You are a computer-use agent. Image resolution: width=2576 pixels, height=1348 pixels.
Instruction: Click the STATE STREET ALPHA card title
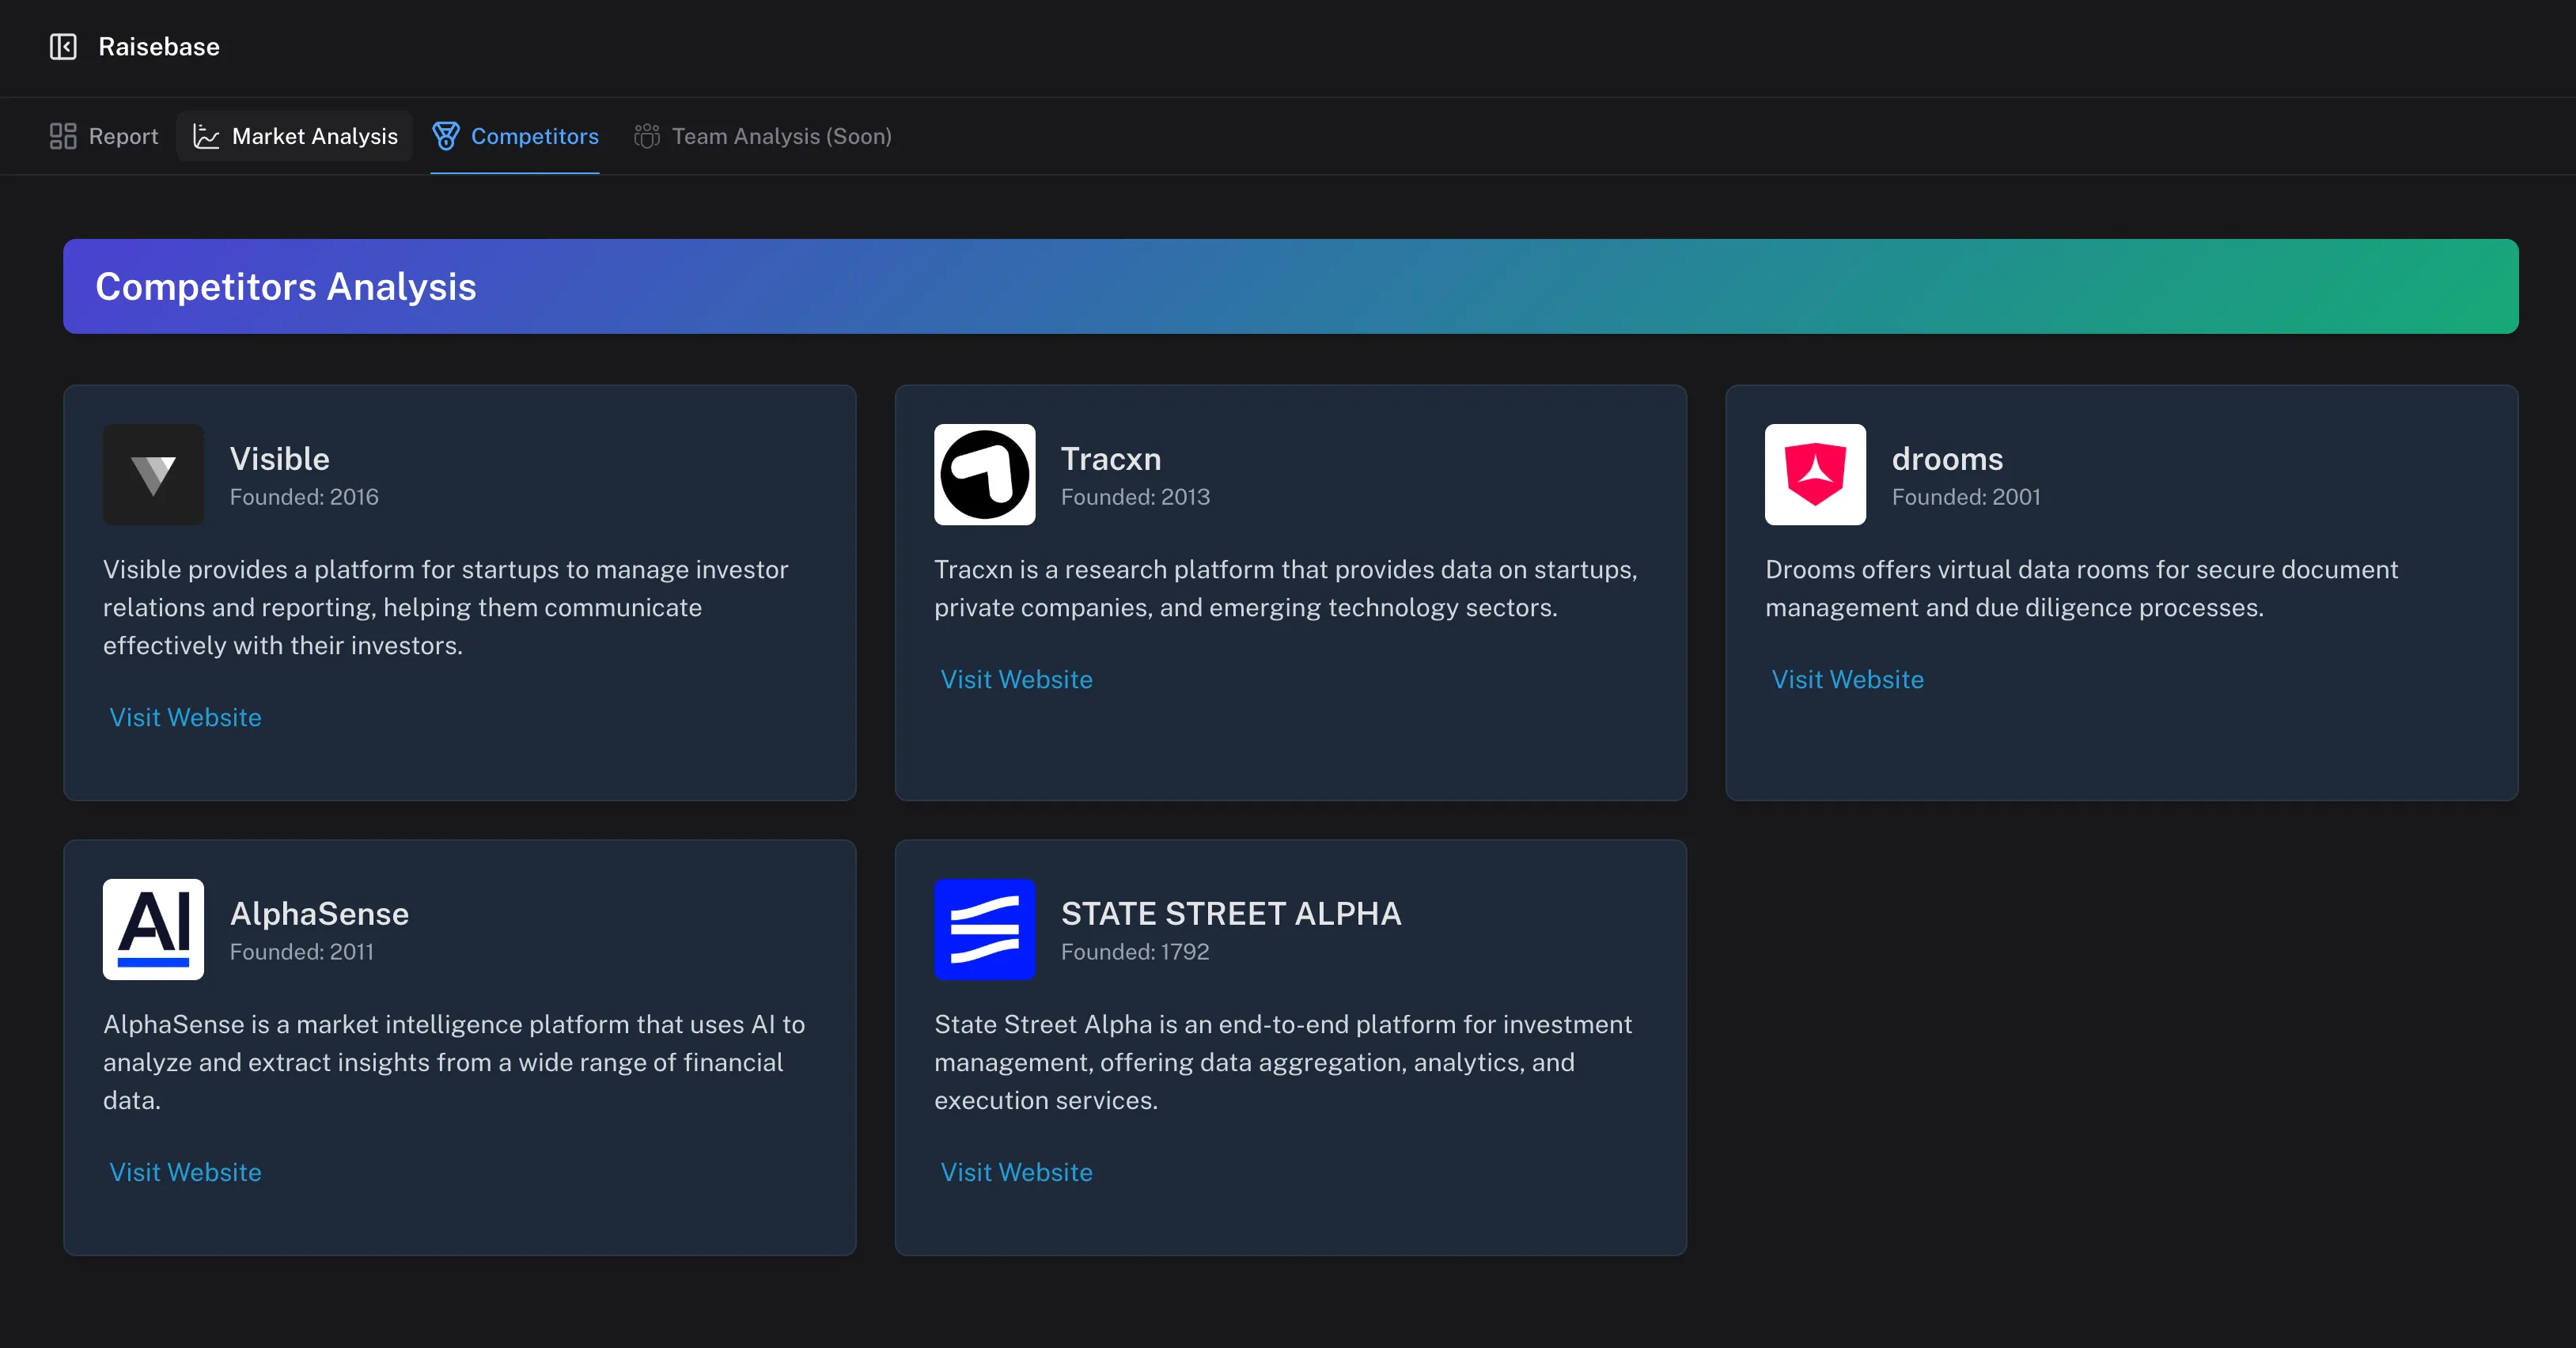[1230, 913]
